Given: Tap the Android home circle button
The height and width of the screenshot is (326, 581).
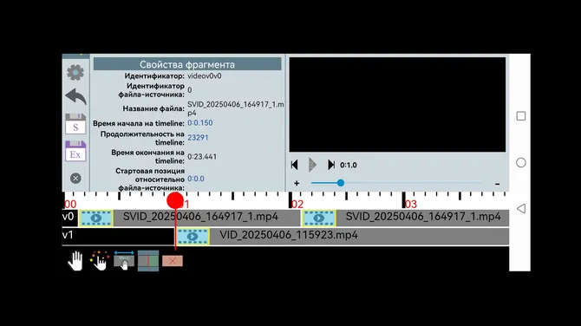Looking at the screenshot, I should click(x=521, y=162).
